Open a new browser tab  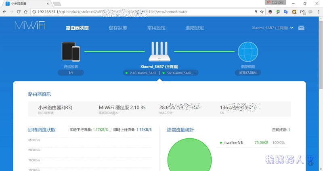(57, 4)
